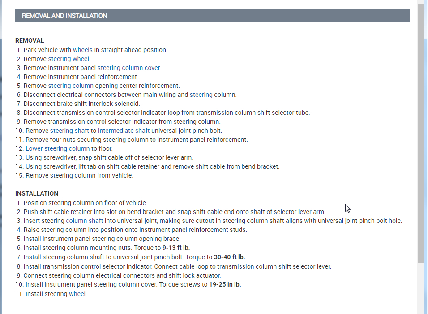Click the 'Lower steering column' link
Viewport: 428px width, 314px height.
[x=58, y=148]
